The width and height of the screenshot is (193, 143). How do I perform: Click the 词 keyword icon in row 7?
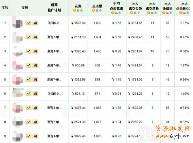(35, 108)
